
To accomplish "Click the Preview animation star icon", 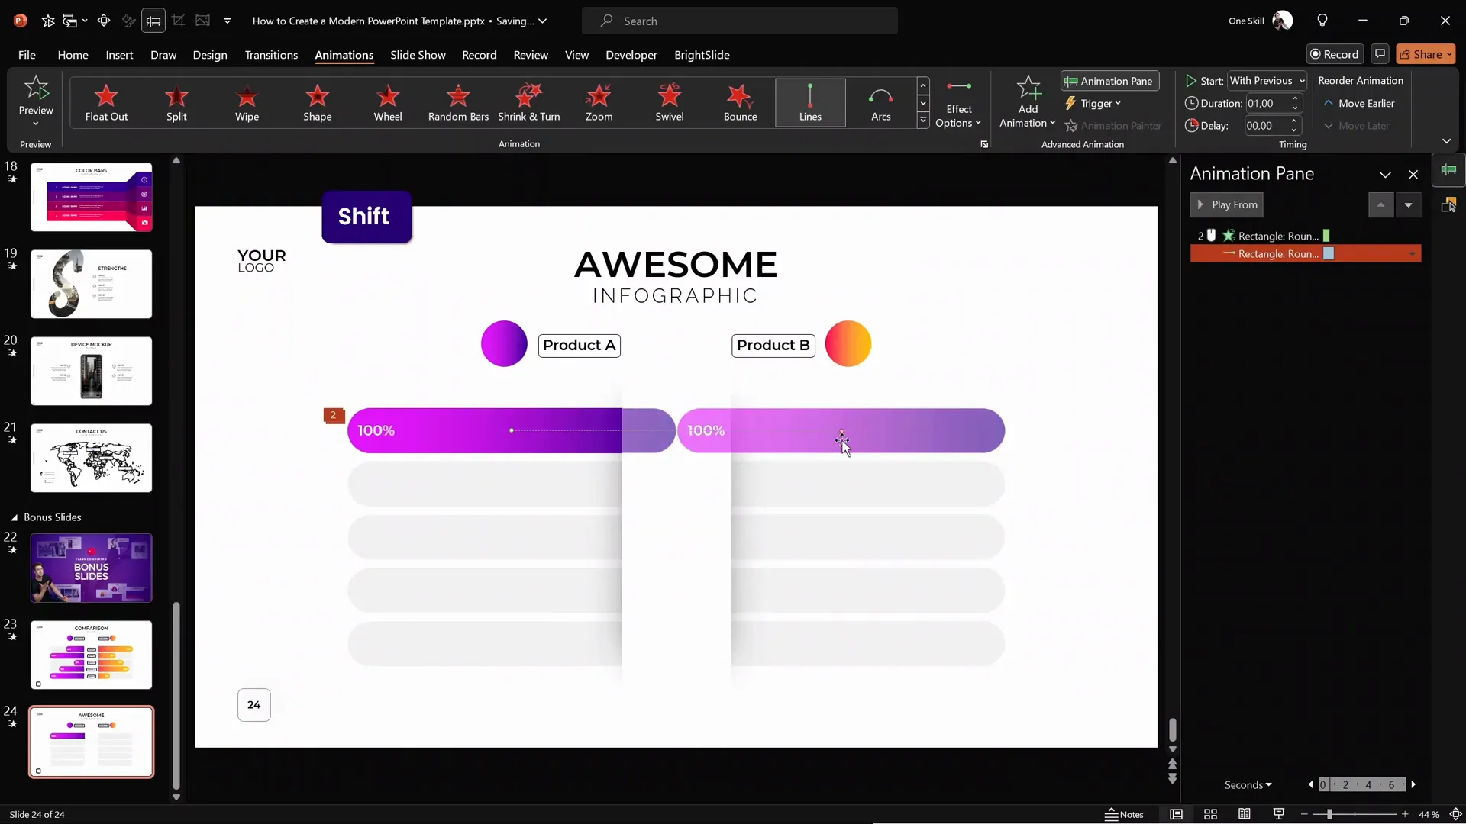I will click(36, 89).
